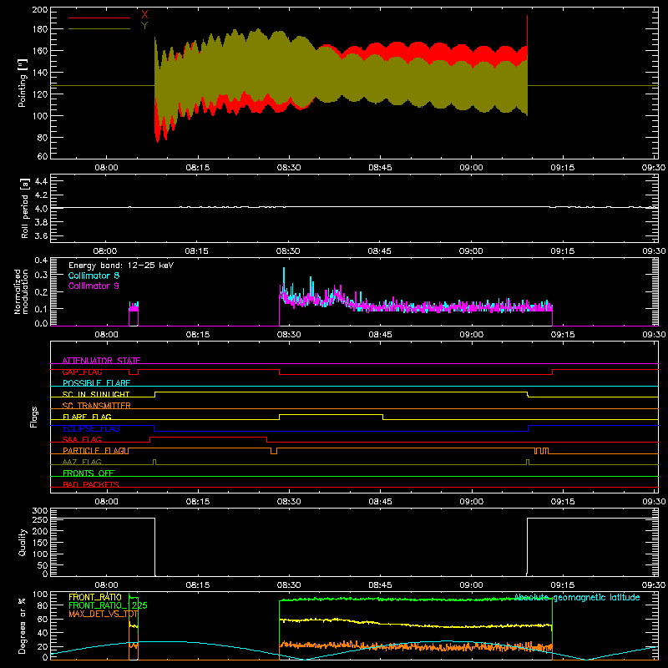Viewport: 668px width, 668px height.
Task: Click the SAA_FLAG label
Action: click(x=82, y=439)
